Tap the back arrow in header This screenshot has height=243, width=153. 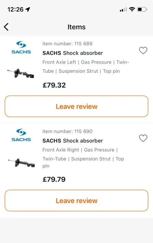coord(6,27)
